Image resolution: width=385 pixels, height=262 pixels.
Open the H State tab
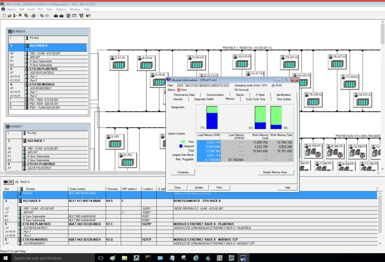[260, 95]
